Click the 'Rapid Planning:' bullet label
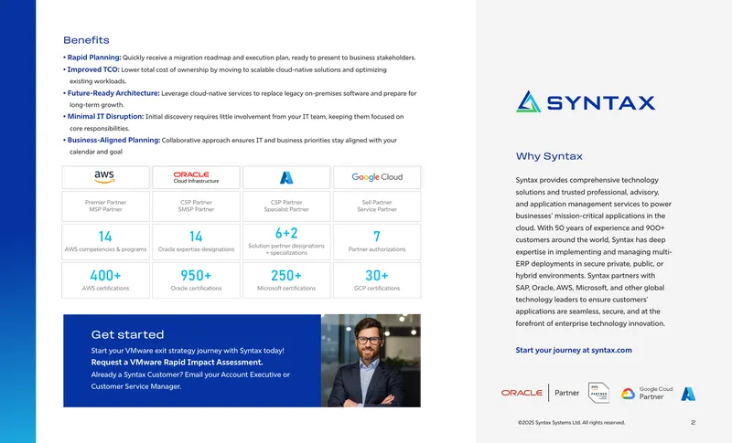 94,58
